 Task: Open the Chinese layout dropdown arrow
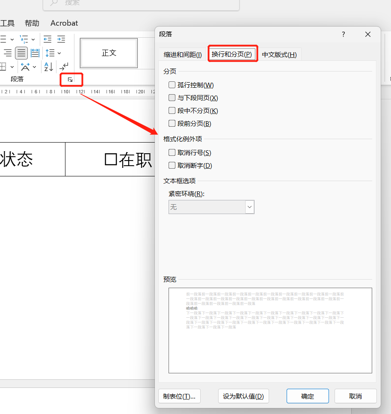(x=35, y=67)
